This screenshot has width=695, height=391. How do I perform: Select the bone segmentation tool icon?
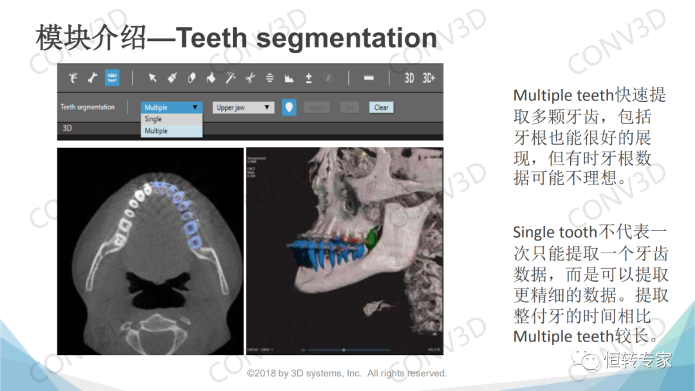(x=93, y=78)
